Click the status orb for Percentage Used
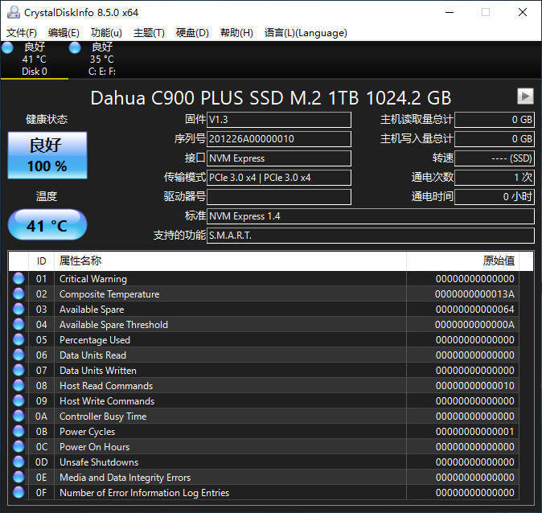542x513 pixels. click(x=18, y=339)
